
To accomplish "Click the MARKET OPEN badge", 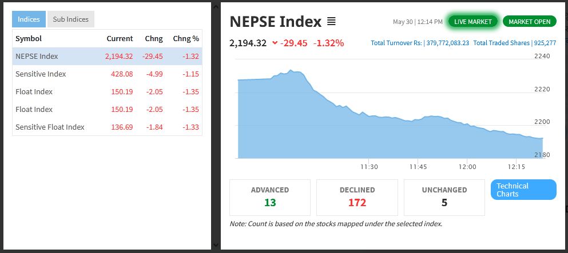I will pos(529,22).
